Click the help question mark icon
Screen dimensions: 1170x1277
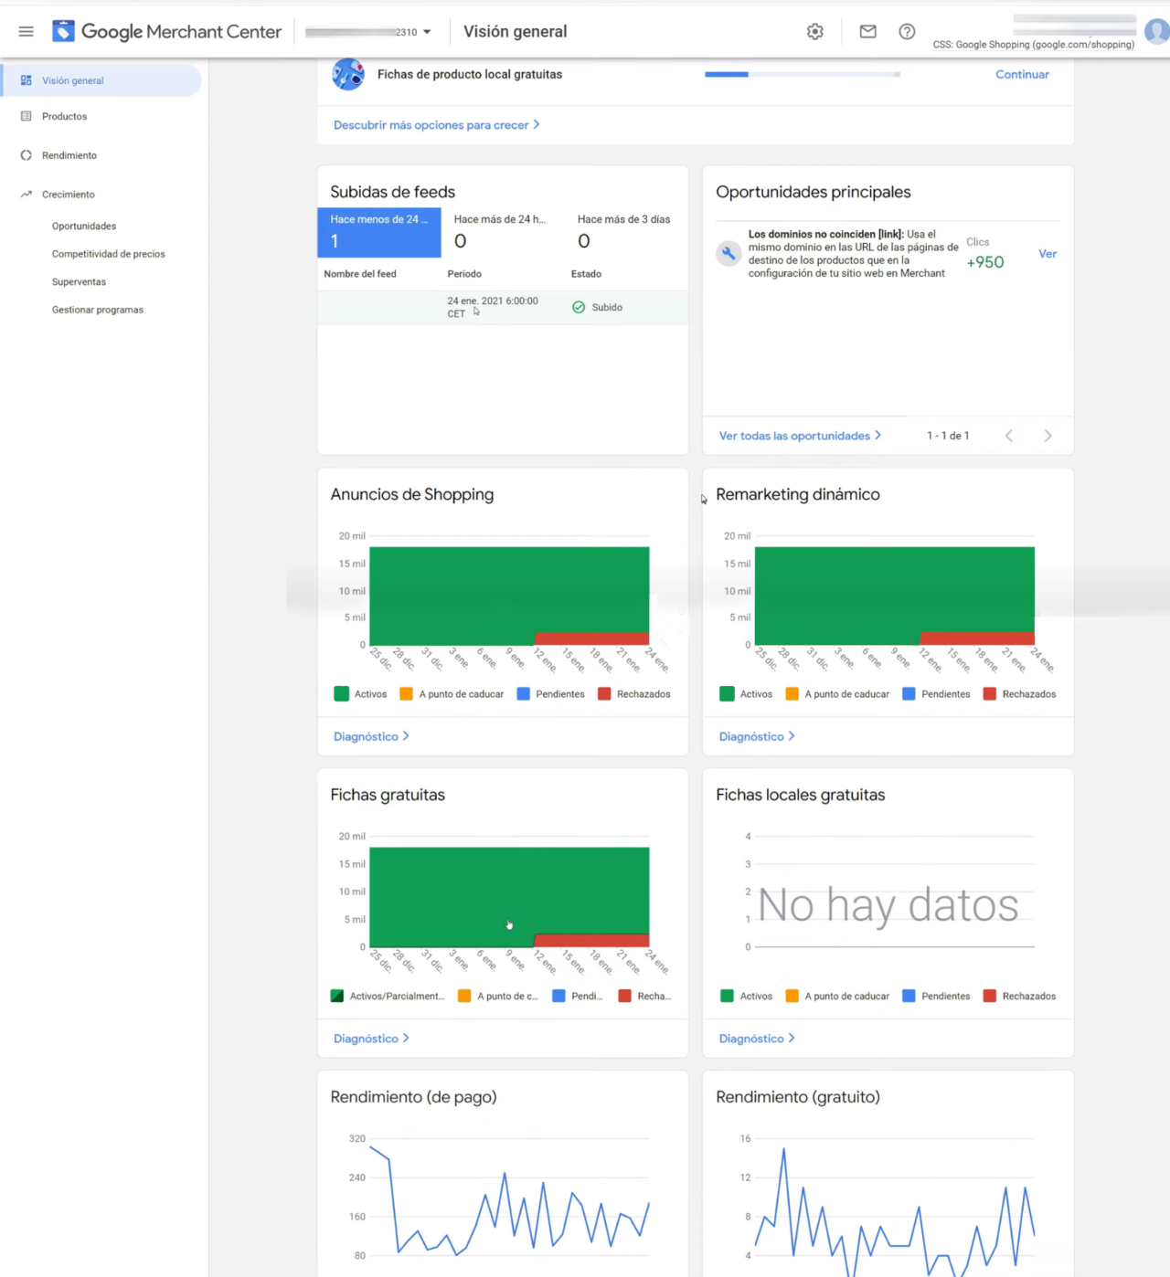907,32
